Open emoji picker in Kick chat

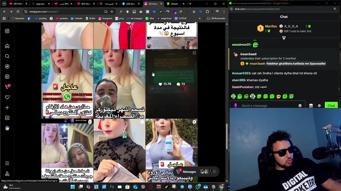[300, 106]
